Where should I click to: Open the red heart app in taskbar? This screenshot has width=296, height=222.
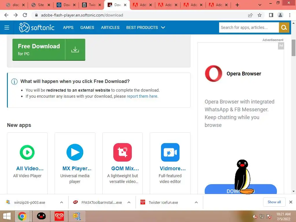(x=59, y=216)
